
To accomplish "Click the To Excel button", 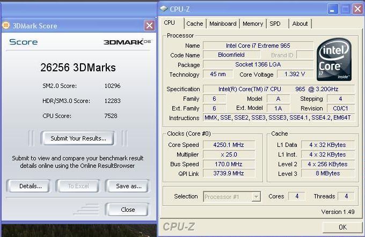I will (x=78, y=186).
